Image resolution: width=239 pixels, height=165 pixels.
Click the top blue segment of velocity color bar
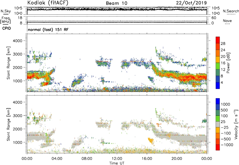[218, 101]
